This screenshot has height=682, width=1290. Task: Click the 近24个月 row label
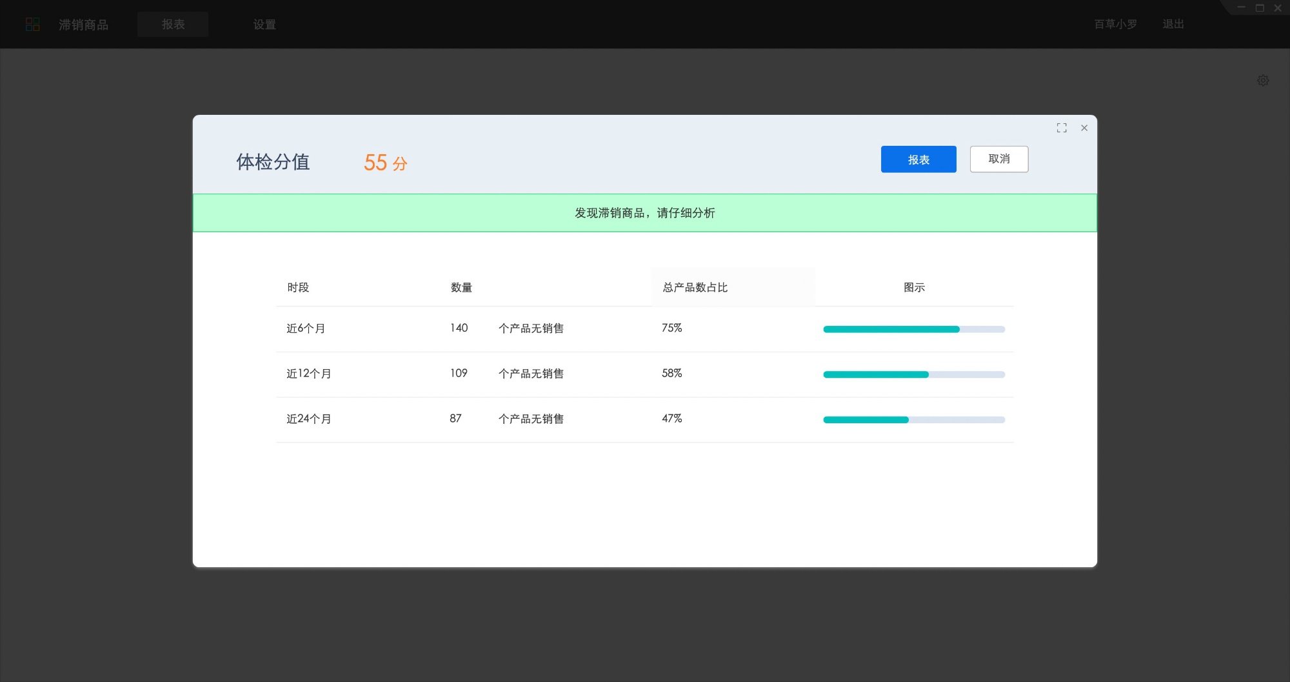click(309, 419)
